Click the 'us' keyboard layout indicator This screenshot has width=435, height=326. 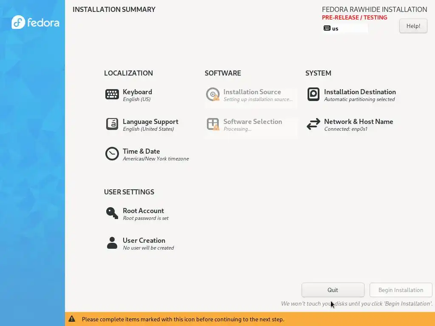coord(345,28)
